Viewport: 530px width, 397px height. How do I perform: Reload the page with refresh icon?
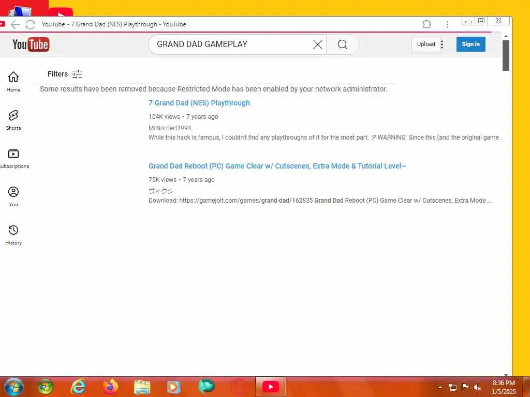point(31,24)
